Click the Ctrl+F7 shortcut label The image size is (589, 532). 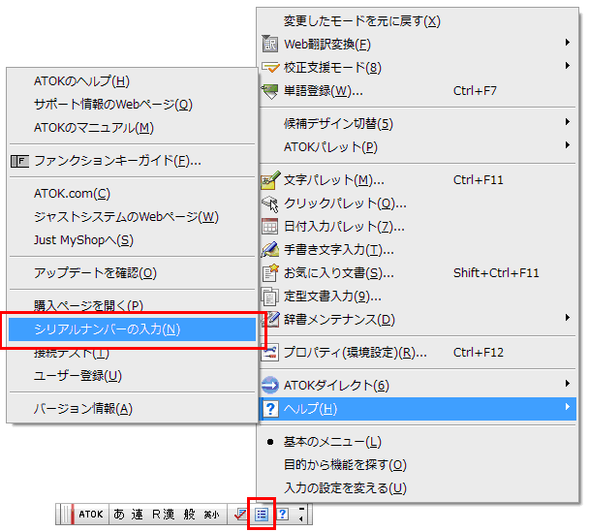click(475, 91)
